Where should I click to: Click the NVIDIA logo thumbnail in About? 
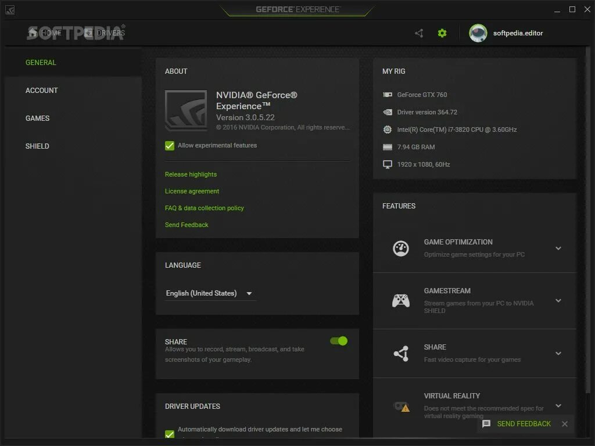click(186, 110)
